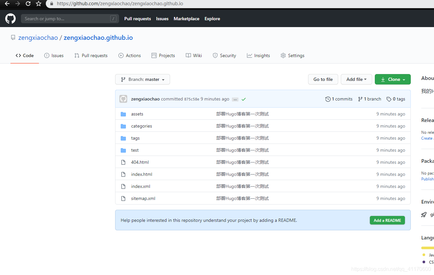This screenshot has height=275, width=434.
Task: Open Explore in top navigation
Action: [212, 19]
